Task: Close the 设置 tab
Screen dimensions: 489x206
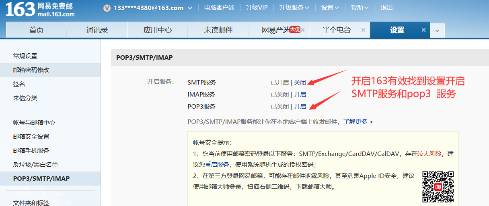Action: tap(423, 30)
